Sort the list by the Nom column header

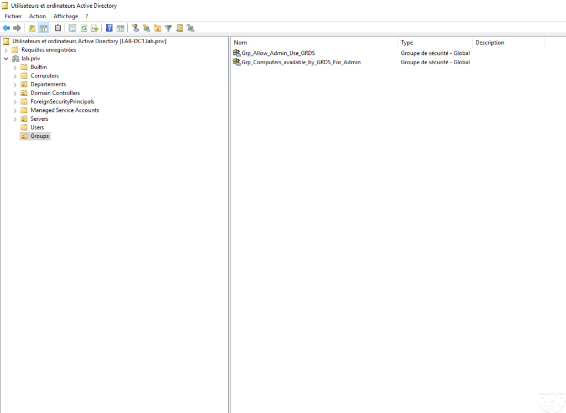314,43
